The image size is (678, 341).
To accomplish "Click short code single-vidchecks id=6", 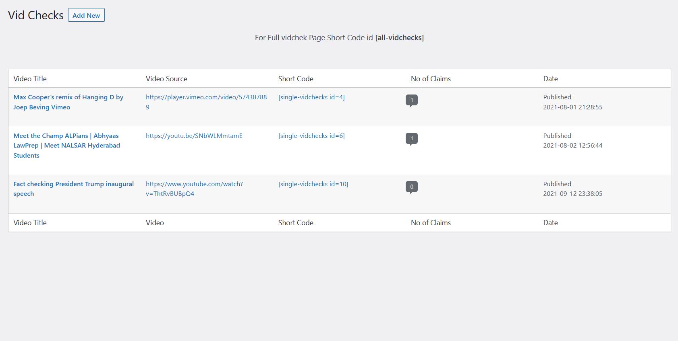I will [x=311, y=136].
